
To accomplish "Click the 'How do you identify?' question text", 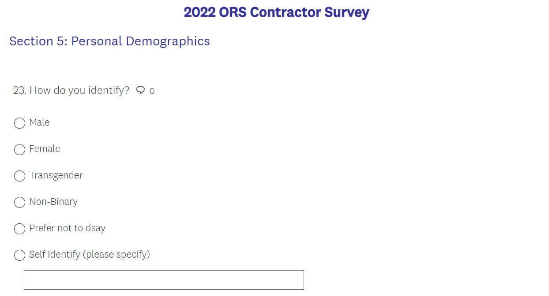I will click(x=79, y=90).
